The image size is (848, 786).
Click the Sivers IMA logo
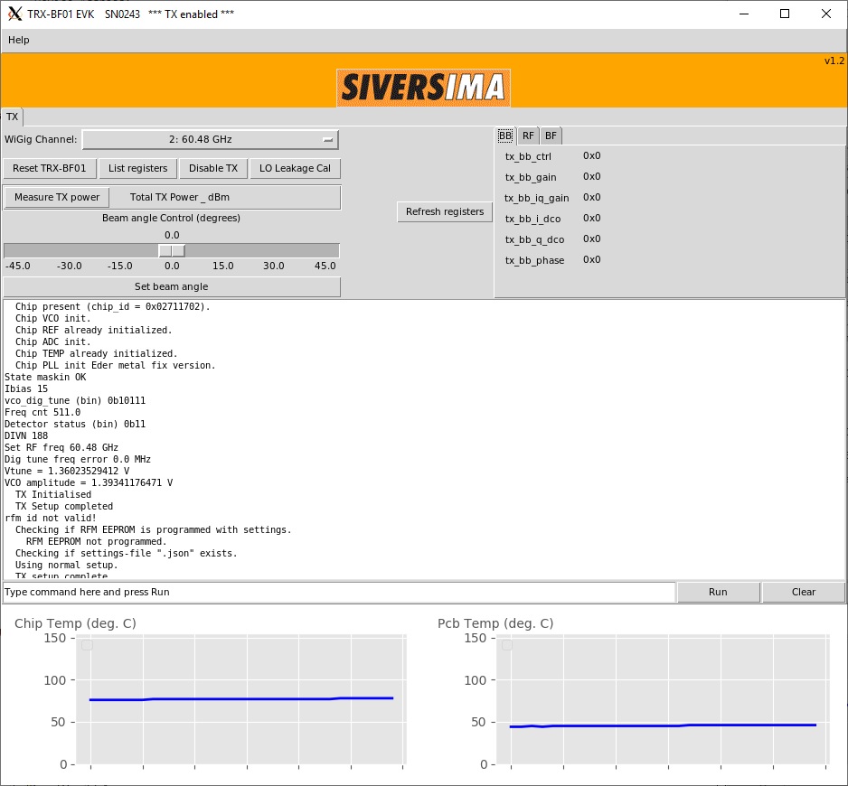[423, 88]
